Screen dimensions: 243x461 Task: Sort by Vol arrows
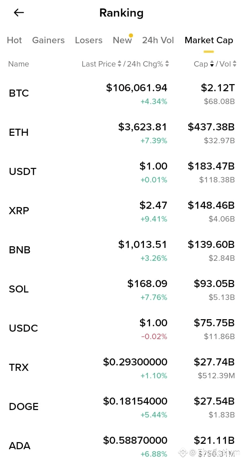tap(235, 64)
